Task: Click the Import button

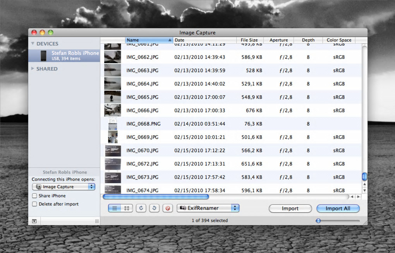Action: (x=290, y=208)
